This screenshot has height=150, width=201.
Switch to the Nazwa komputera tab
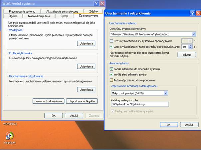click(39, 16)
